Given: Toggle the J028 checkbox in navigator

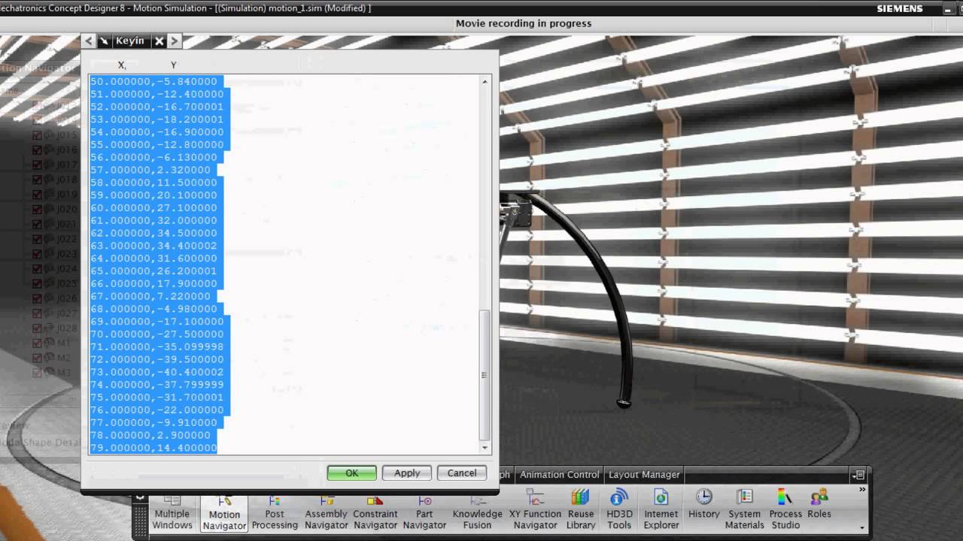Looking at the screenshot, I should (38, 328).
